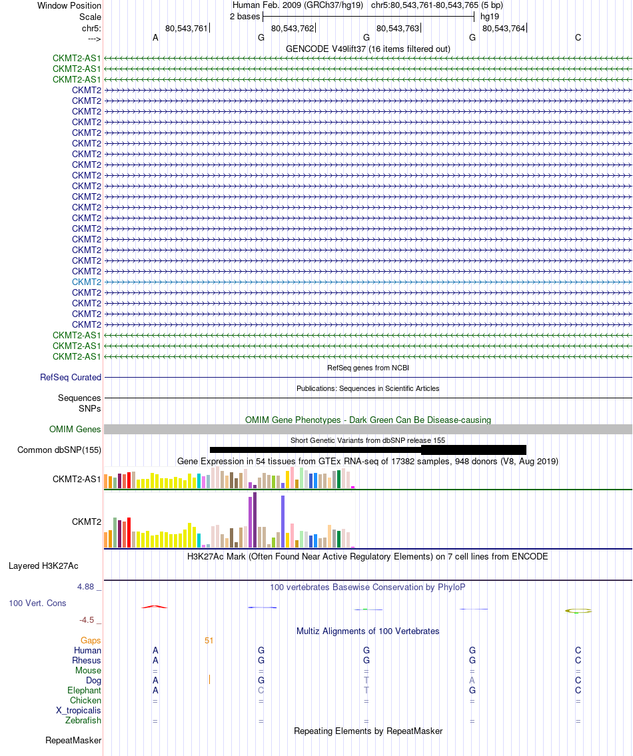Open the GENCODE V49lift37 track title
633x756 pixels.
click(x=368, y=49)
